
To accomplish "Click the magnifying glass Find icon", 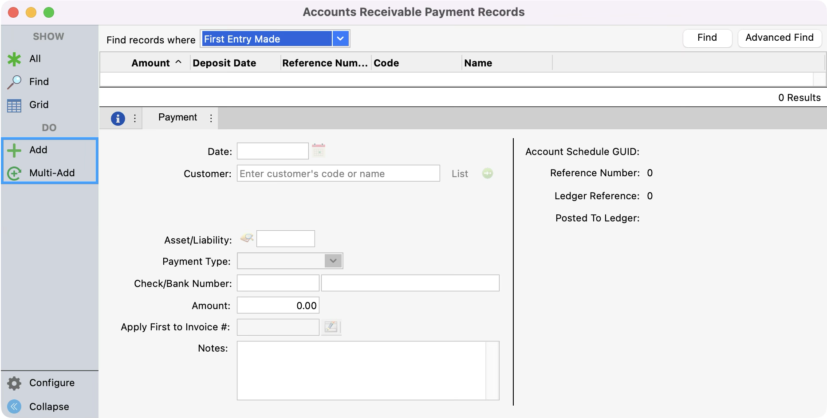I will pos(14,82).
